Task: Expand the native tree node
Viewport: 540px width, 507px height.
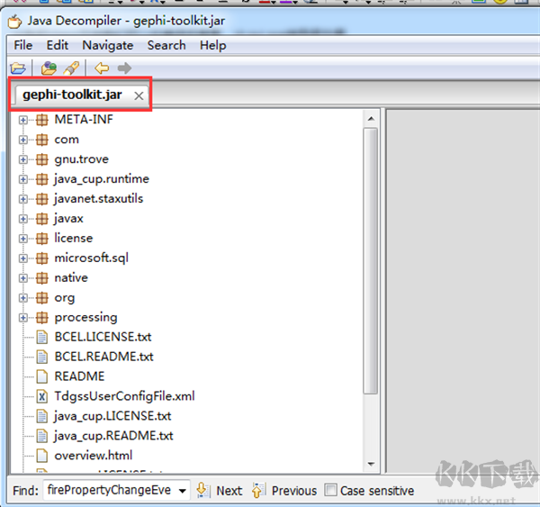Action: click(23, 278)
